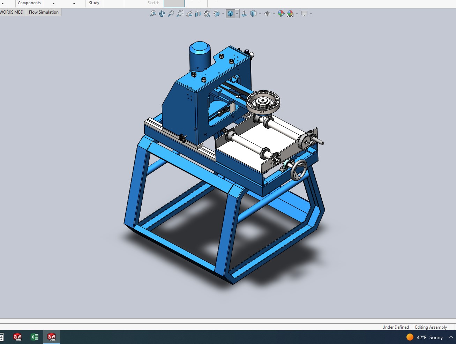This screenshot has height=344, width=456.
Task: Click the Mass Properties scale icon
Action: pos(162,14)
